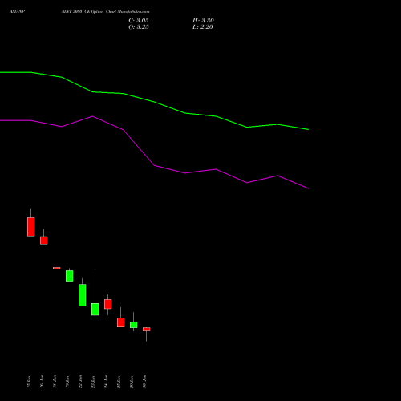Screen dimensions: 401x401
Task: Click the '16 Jan' date axis label
Action: pyautogui.click(x=42, y=382)
